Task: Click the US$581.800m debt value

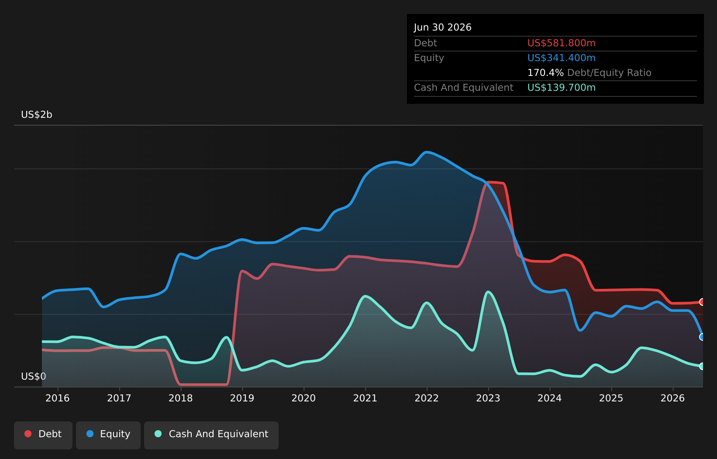Action: (562, 43)
